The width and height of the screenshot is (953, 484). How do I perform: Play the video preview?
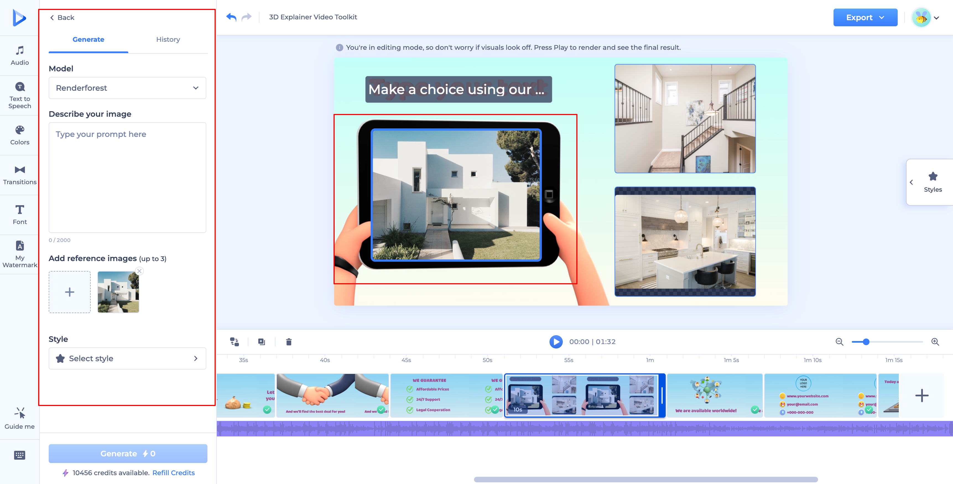(556, 342)
